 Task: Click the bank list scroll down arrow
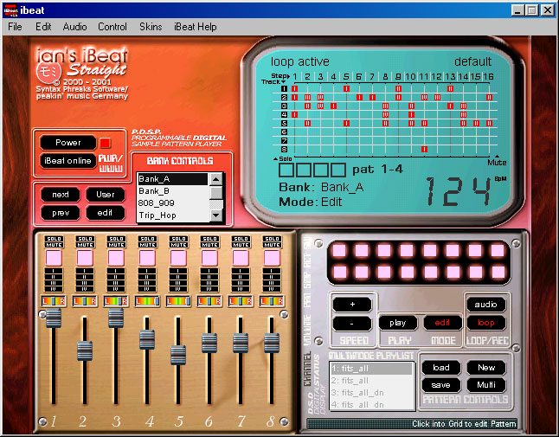215,215
